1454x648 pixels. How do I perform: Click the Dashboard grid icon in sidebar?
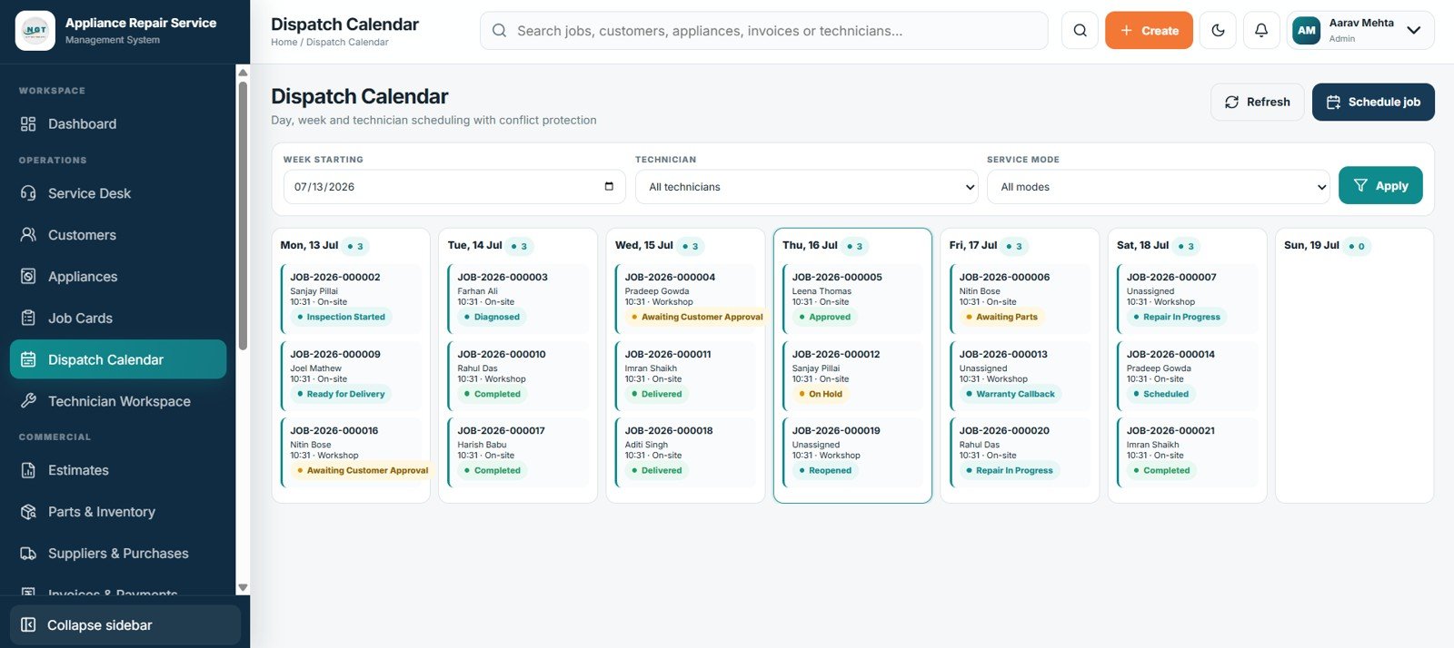[28, 124]
